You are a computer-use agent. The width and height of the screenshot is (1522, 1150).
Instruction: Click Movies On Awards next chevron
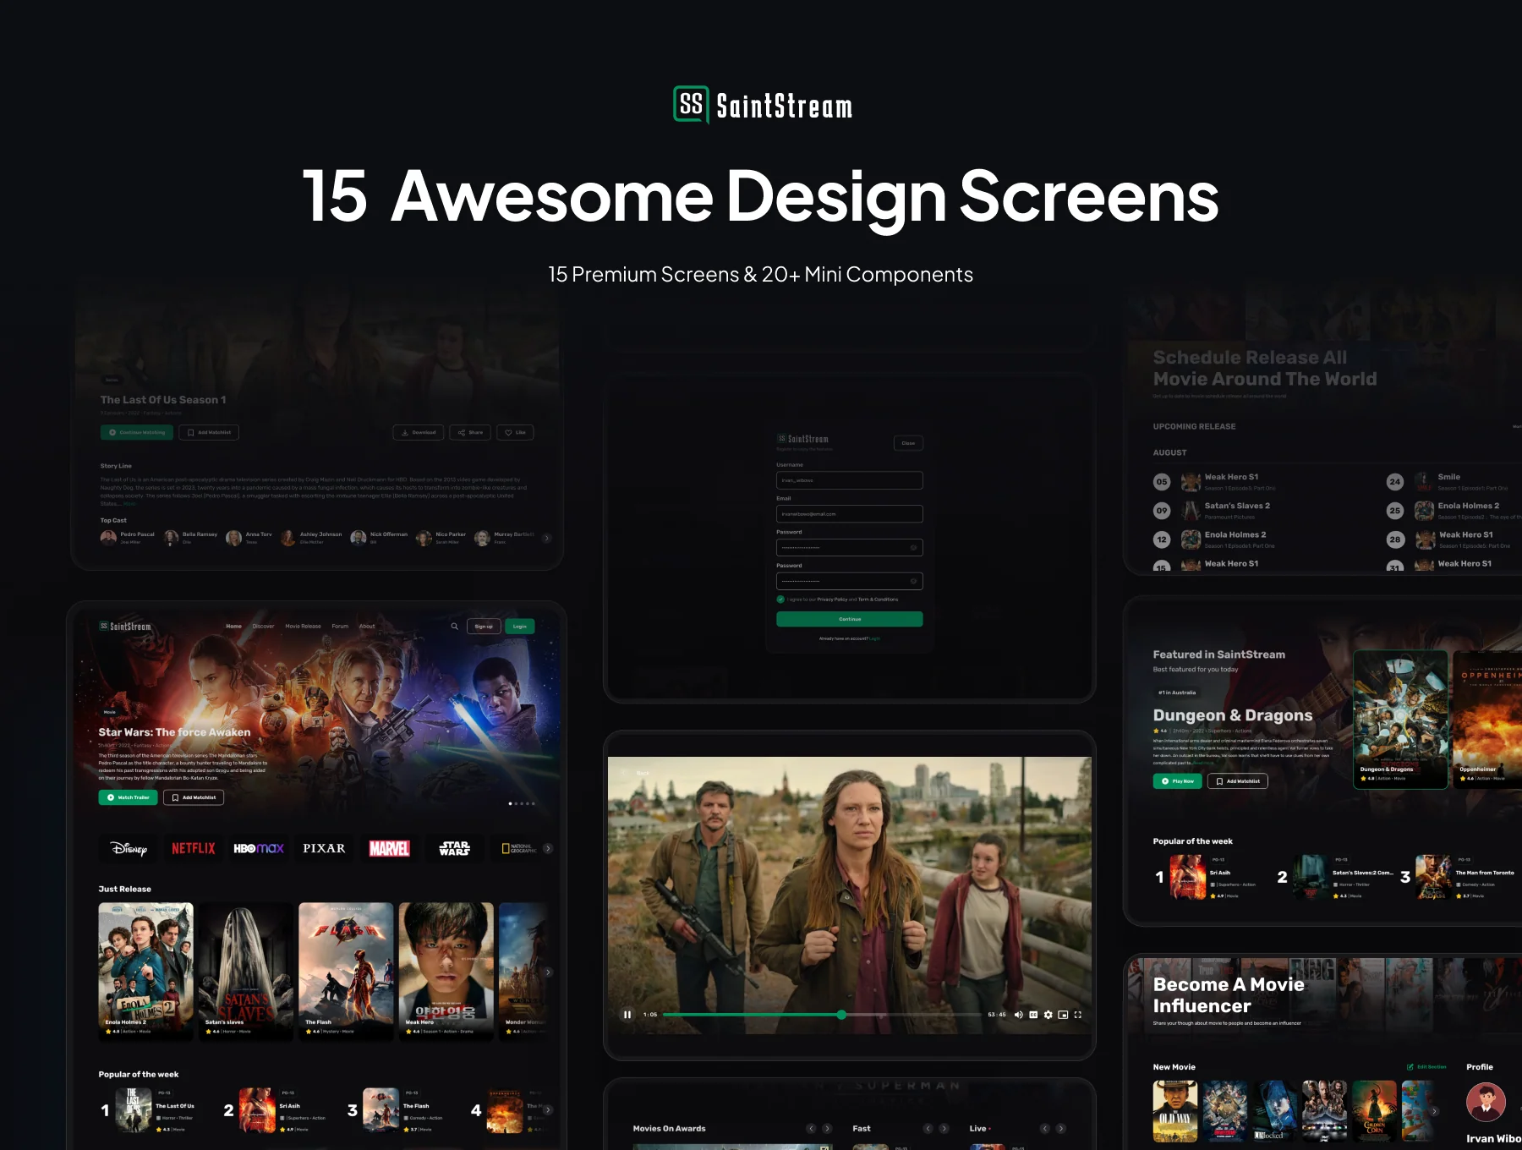tap(827, 1129)
